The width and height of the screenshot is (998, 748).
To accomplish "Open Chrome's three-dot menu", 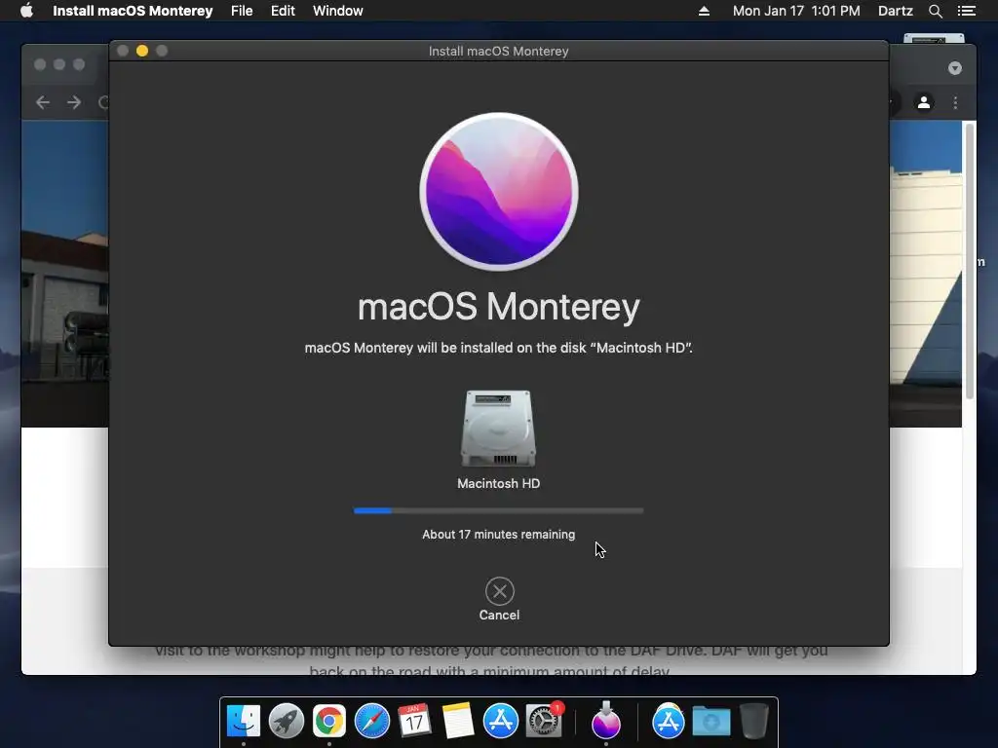I will [955, 102].
